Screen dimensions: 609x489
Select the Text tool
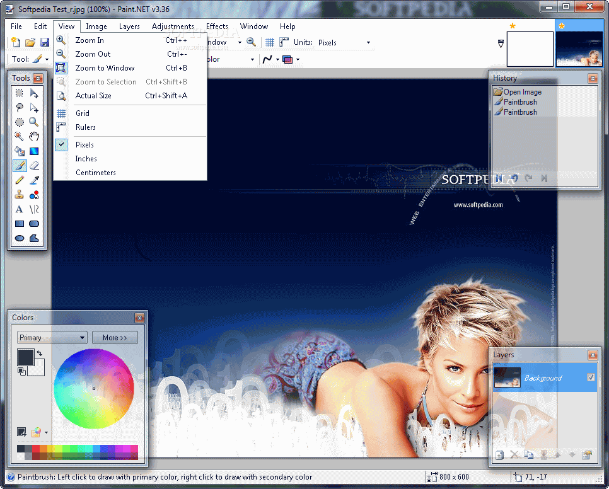pos(19,209)
